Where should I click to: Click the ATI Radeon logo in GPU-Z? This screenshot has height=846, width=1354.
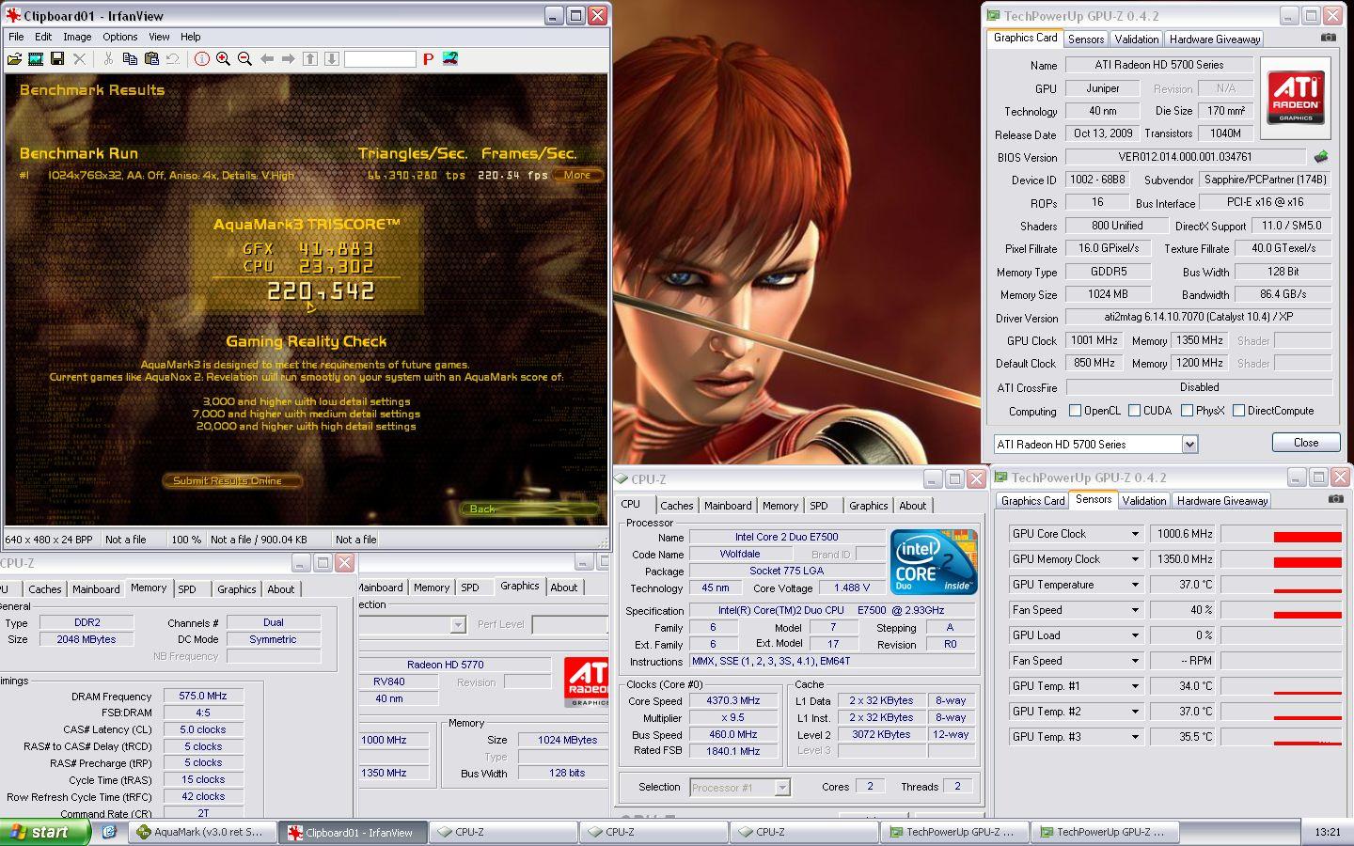(1296, 98)
